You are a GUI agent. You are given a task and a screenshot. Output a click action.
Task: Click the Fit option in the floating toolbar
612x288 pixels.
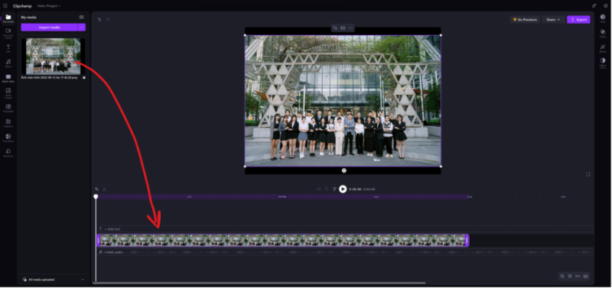click(343, 28)
